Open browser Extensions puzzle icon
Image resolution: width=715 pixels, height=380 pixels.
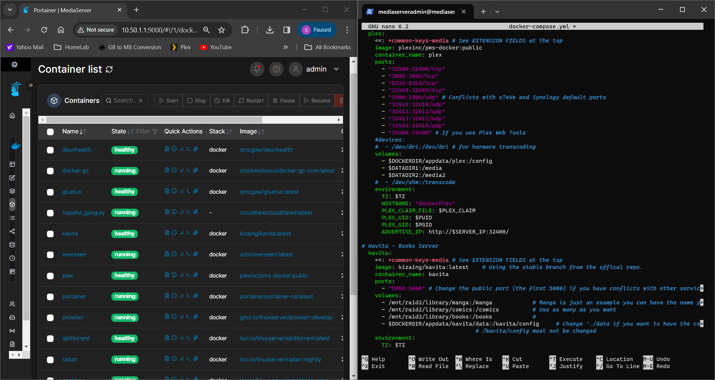point(245,30)
